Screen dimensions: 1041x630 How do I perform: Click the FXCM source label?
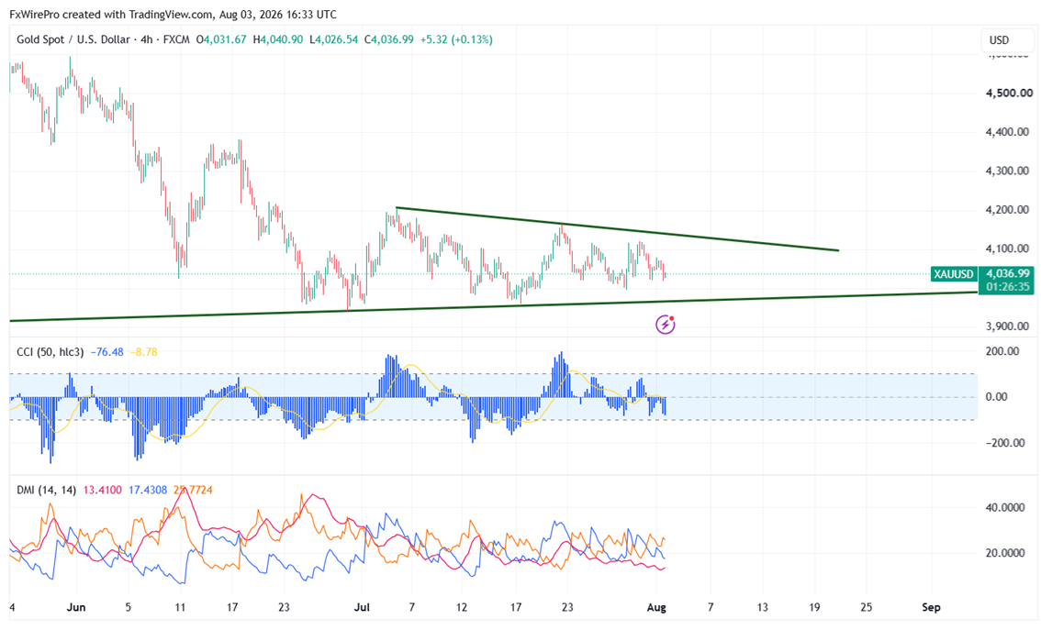coord(176,39)
